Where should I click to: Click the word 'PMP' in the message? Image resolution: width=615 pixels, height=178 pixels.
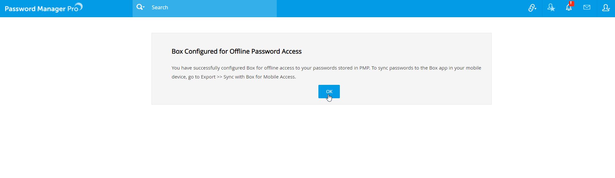(364, 68)
